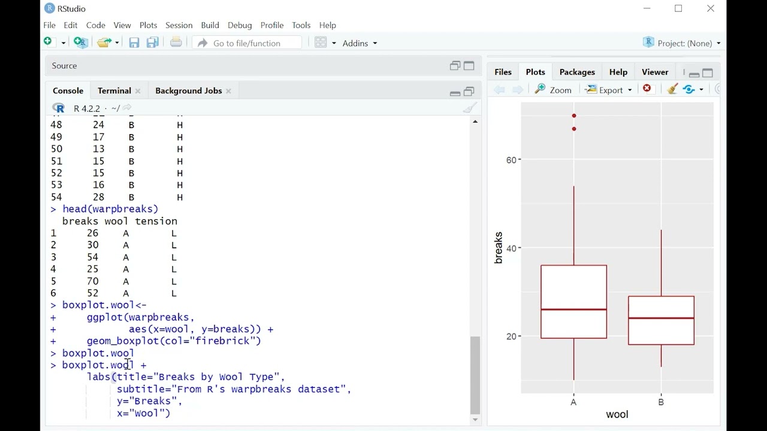The image size is (767, 431).
Task: Open the Addins dropdown
Action: pyautogui.click(x=360, y=43)
